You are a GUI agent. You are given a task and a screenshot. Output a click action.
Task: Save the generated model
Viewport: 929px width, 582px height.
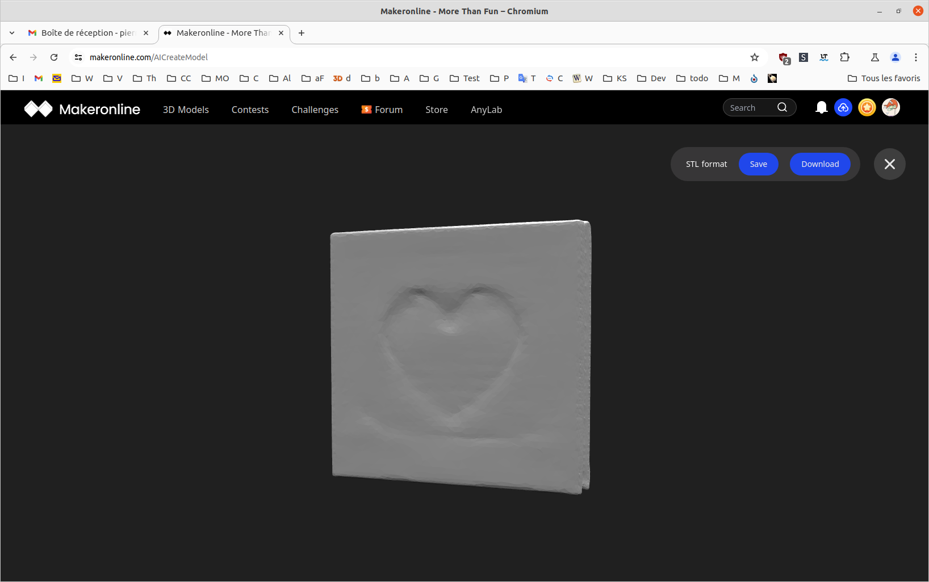tap(758, 164)
